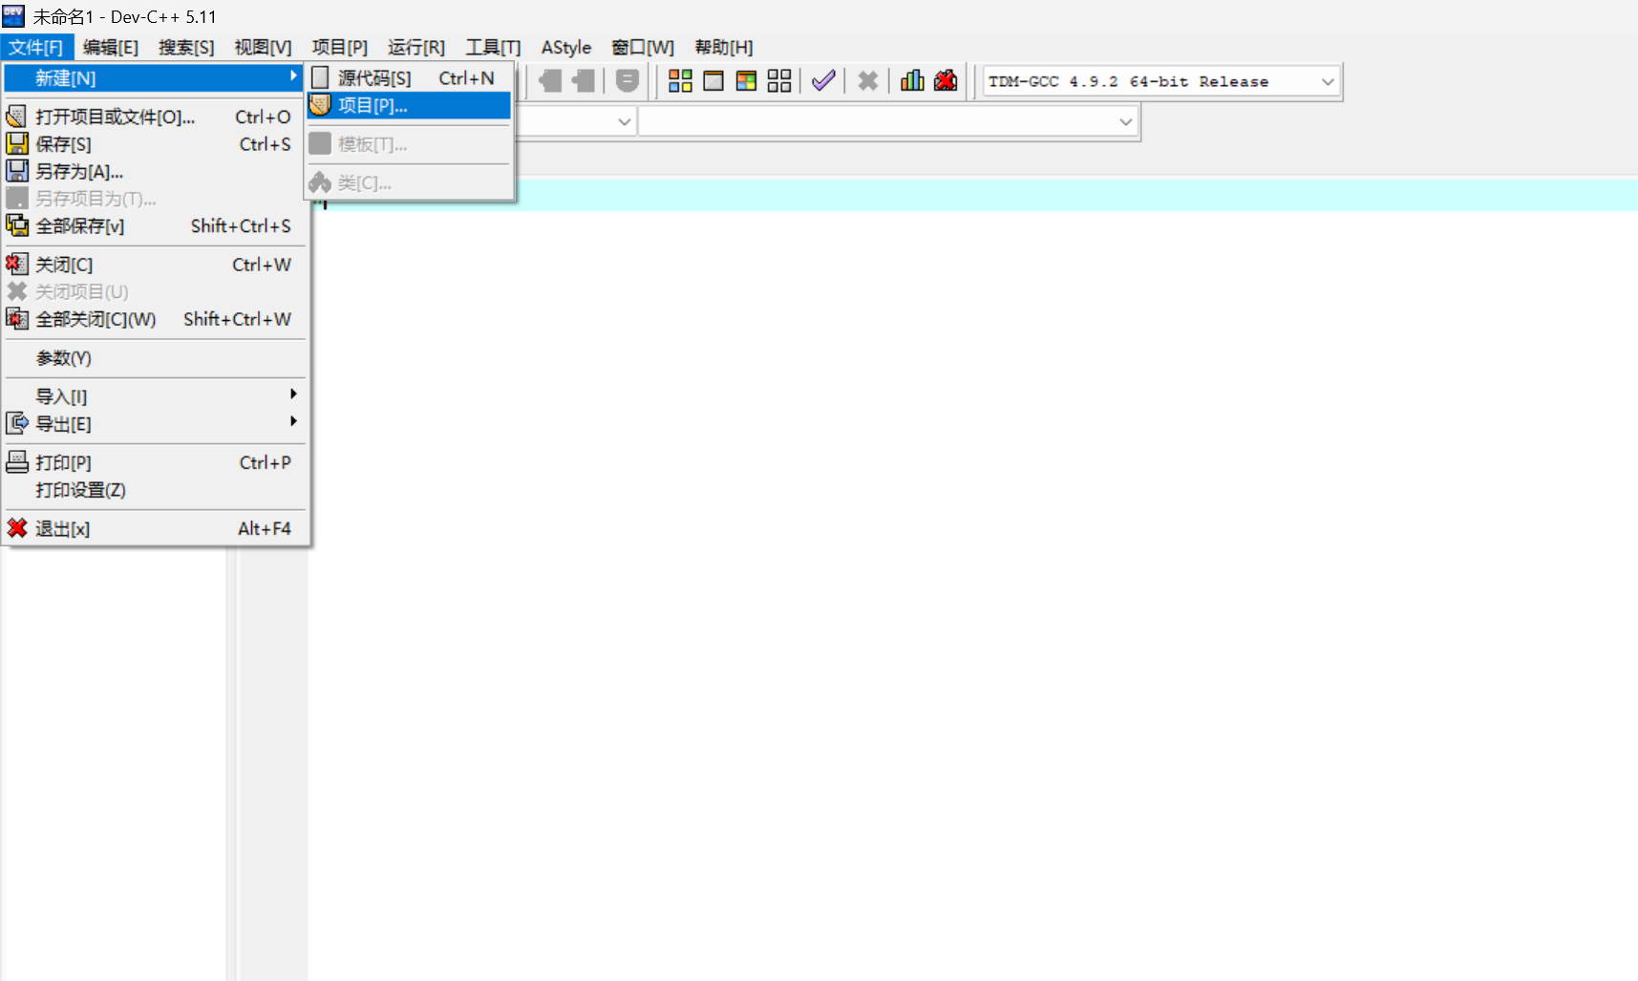Select 全部保存[v] to save all files
Viewport: 1638px width, 981px height.
coord(153,226)
